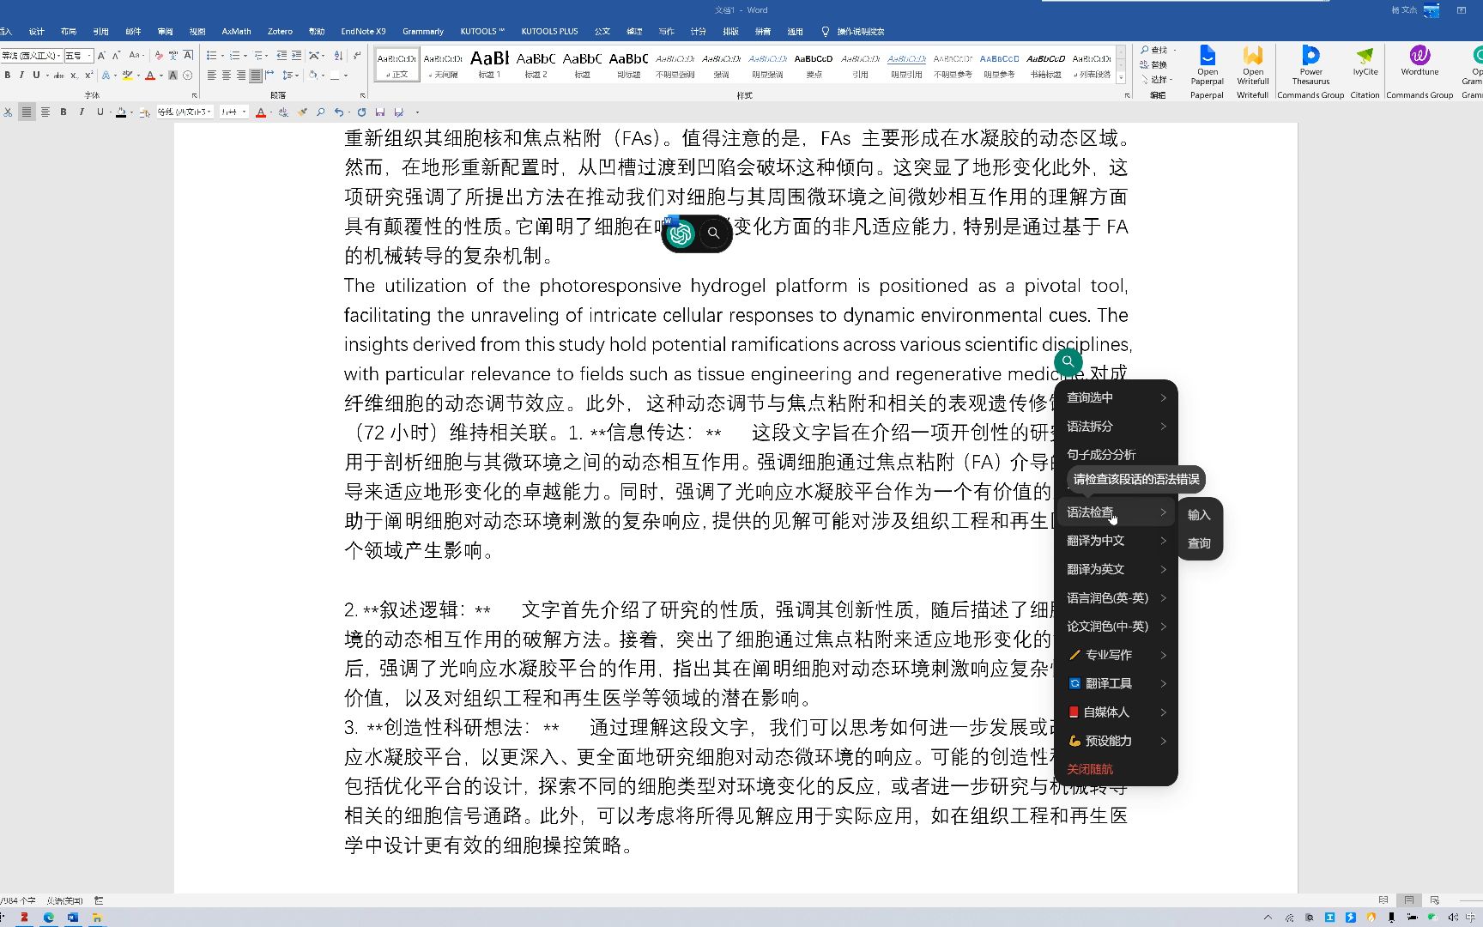Show hidden system tray icons
Image resolution: width=1483 pixels, height=927 pixels.
[x=1268, y=918]
